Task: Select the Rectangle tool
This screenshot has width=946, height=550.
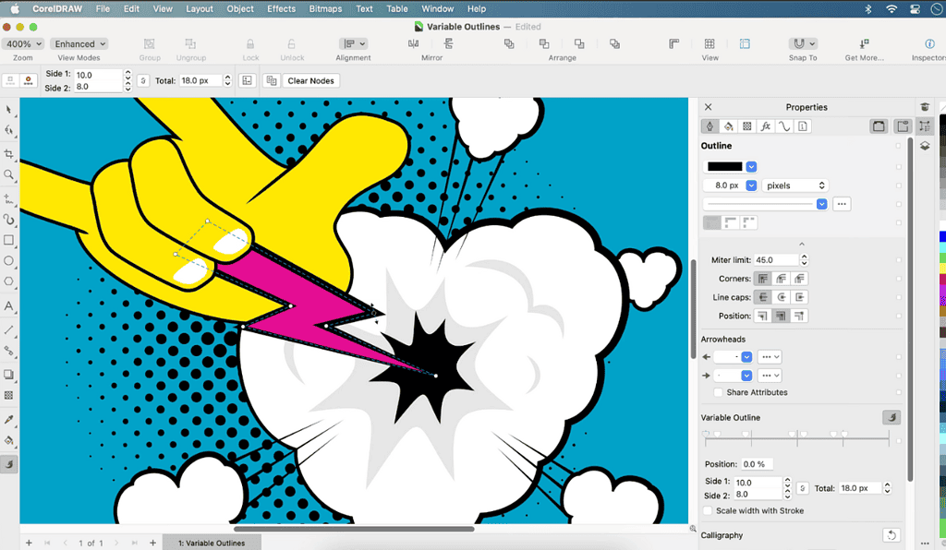Action: [9, 240]
